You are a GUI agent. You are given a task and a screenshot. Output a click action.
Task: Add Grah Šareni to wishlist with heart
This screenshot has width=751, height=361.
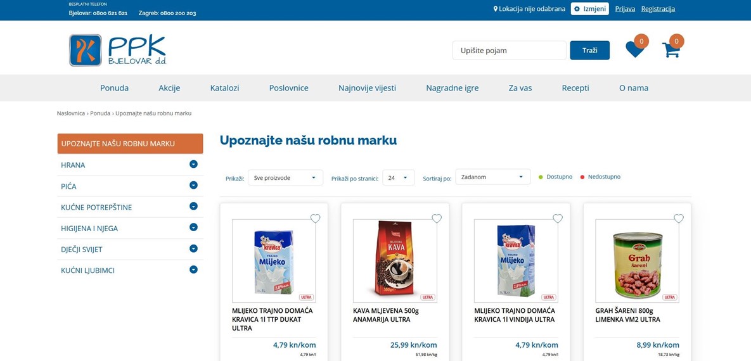(679, 218)
